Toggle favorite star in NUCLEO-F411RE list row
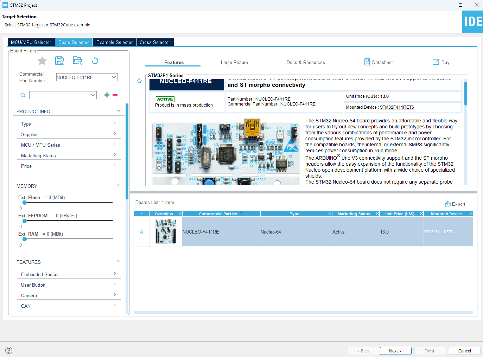The width and height of the screenshot is (483, 357). pos(141,232)
